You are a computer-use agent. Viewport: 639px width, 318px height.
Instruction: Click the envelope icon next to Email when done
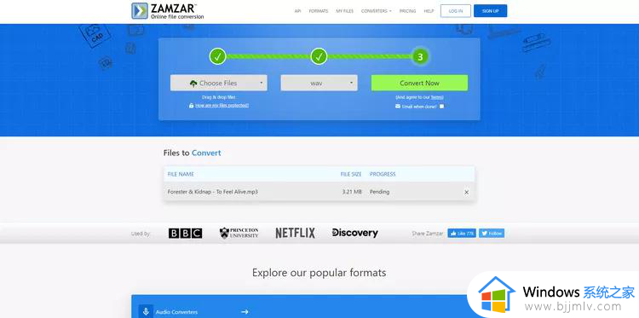pyautogui.click(x=398, y=107)
